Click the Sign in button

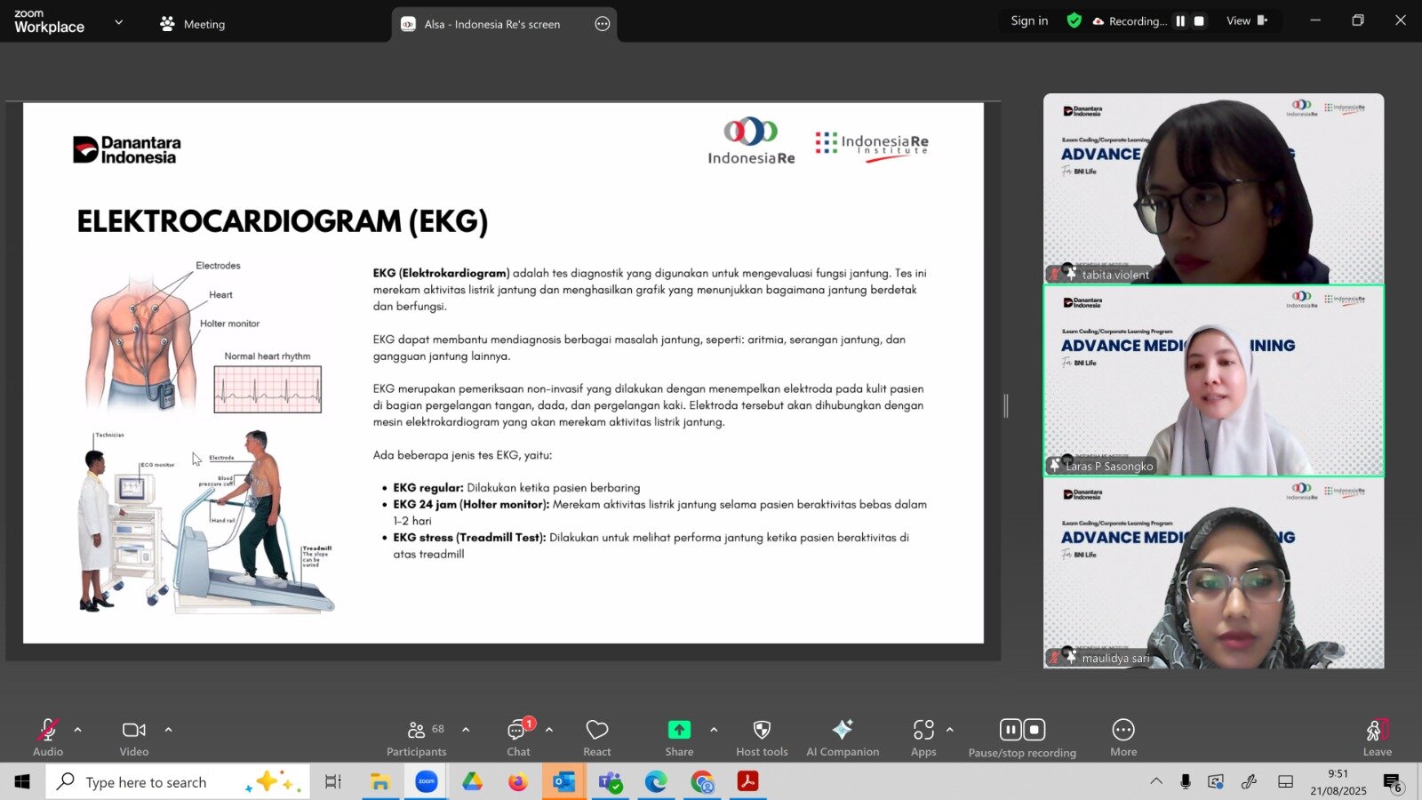(1029, 21)
